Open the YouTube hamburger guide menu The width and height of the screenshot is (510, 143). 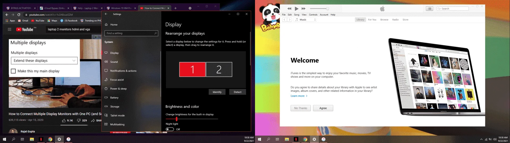coord(10,29)
